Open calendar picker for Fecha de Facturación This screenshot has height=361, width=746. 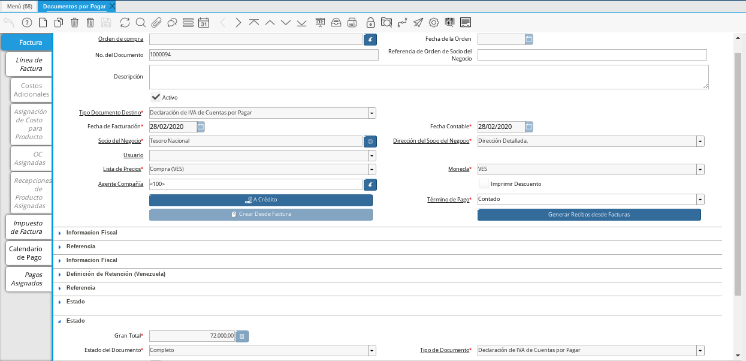201,127
